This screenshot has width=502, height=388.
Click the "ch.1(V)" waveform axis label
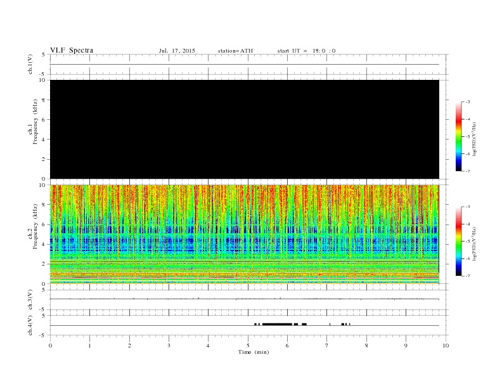tap(30, 64)
